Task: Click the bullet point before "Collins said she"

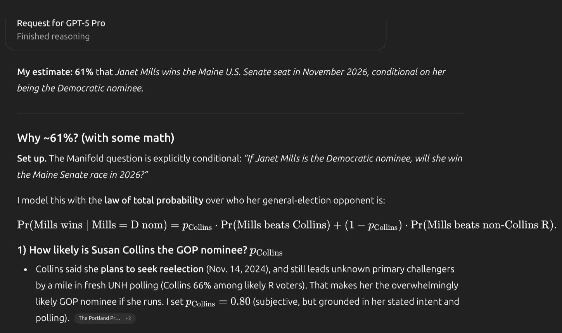Action: 26,270
